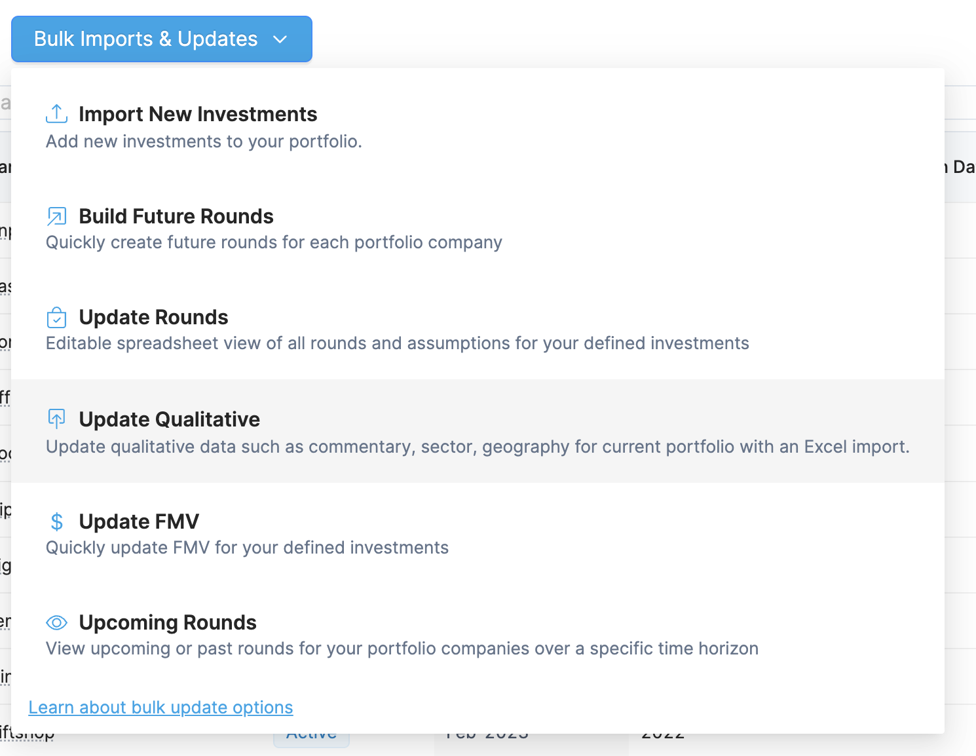Click the 'Add new investments to your portfolio' description
The height and width of the screenshot is (756, 976).
click(x=204, y=142)
